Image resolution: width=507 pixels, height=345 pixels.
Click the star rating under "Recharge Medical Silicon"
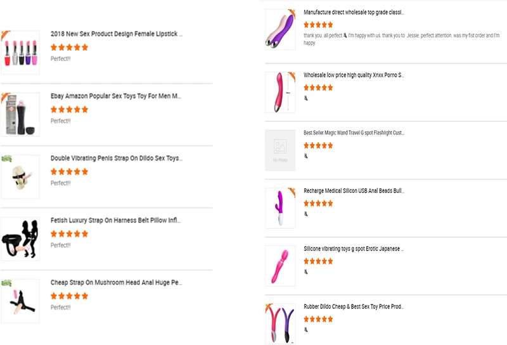[x=318, y=204]
